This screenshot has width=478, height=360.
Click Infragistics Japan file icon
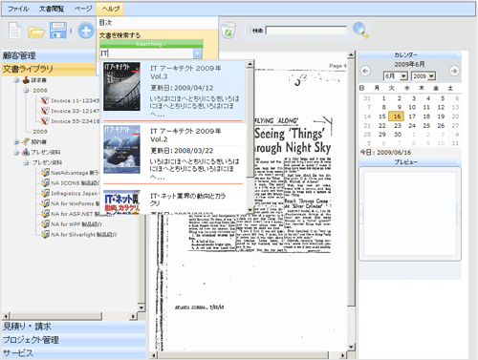tap(45, 193)
